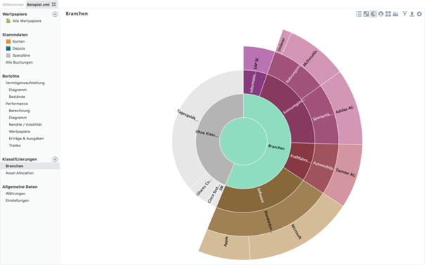Open Einstellungen under Allgemeine Daten
The height and width of the screenshot is (265, 425).
click(17, 201)
